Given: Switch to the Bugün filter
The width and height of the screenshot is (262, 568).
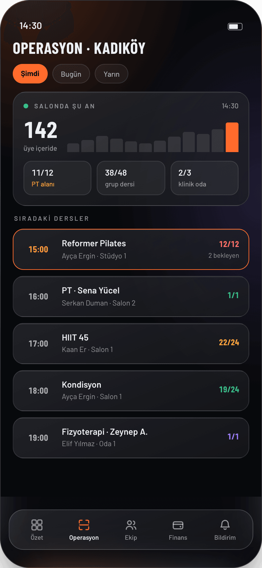Looking at the screenshot, I should (x=71, y=74).
